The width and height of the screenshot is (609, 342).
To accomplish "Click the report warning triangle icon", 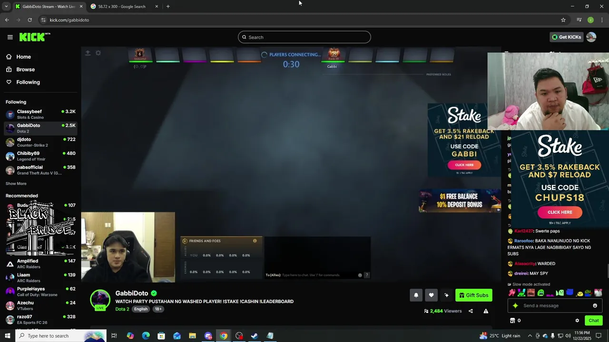I will [486, 311].
